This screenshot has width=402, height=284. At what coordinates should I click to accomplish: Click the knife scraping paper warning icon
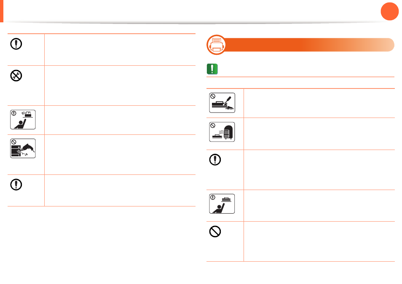[x=222, y=103]
